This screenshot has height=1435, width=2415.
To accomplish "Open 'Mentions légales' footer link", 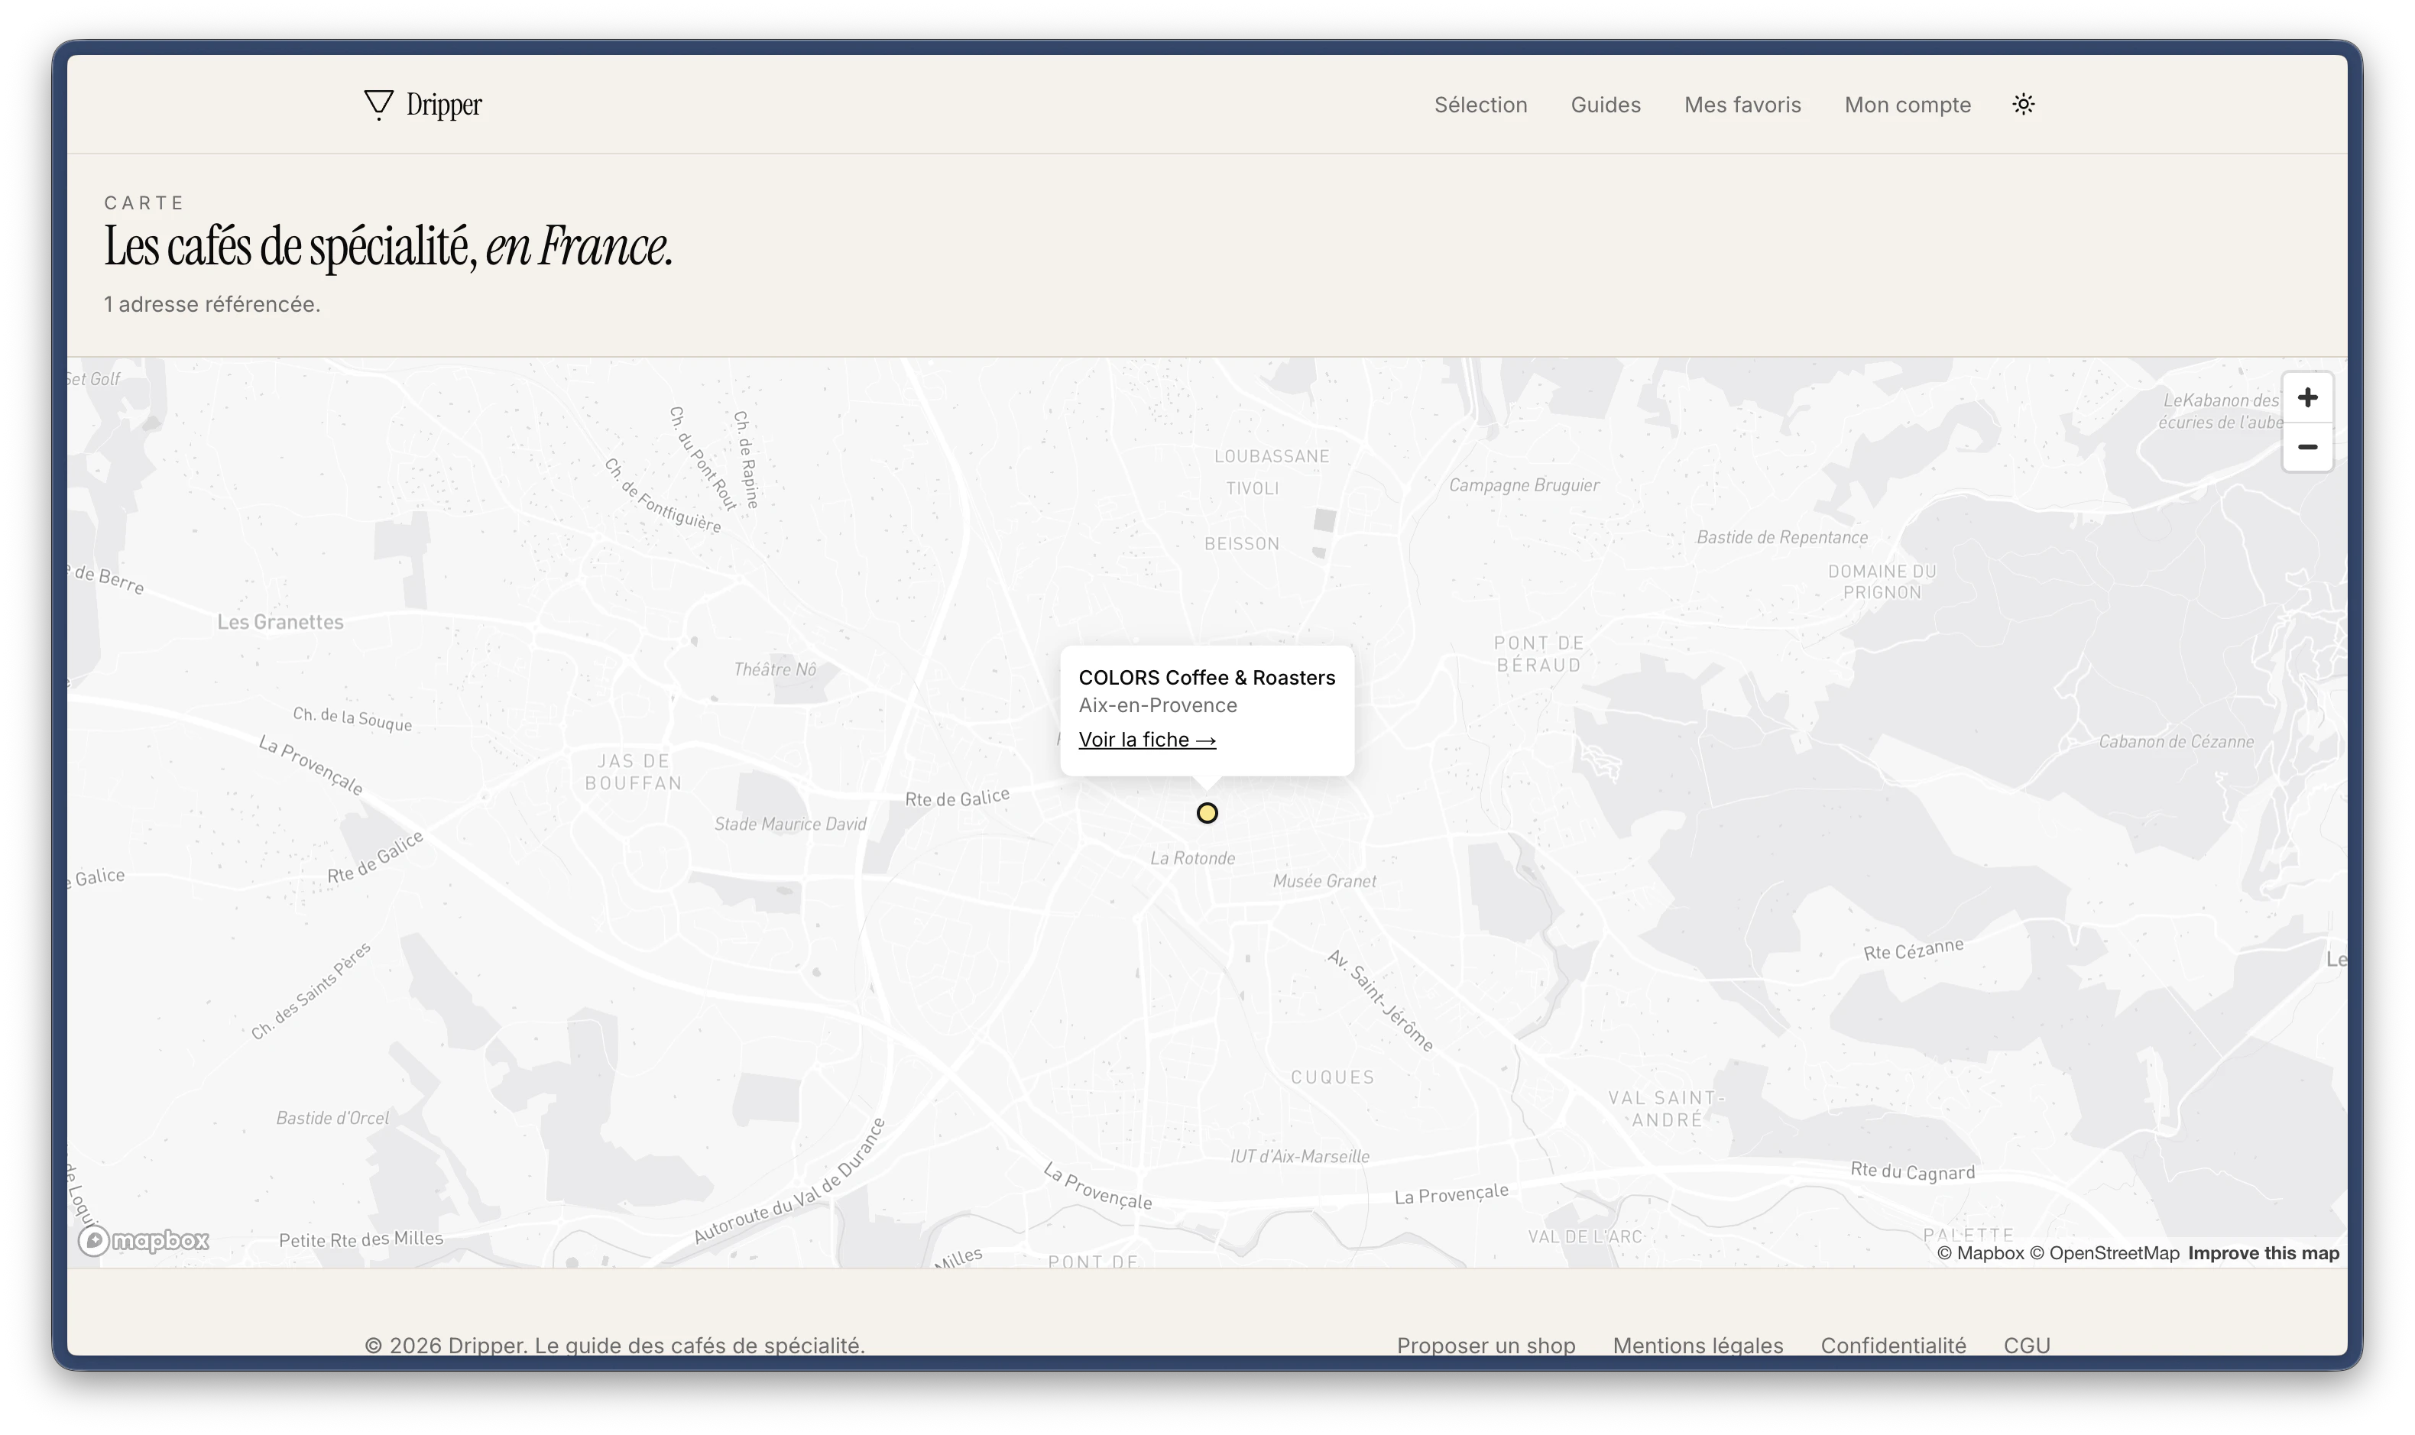I will pos(1697,1345).
